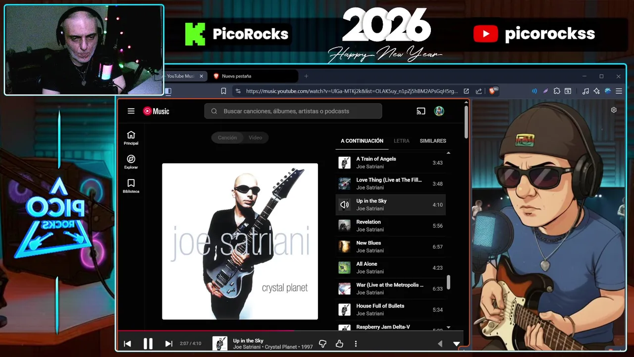This screenshot has width=634, height=357.
Task: Skip to previous track
Action: pos(127,344)
